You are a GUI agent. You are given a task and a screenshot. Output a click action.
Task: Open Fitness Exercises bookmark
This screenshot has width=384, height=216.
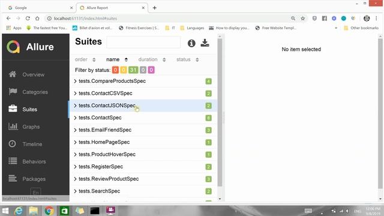coord(139,28)
